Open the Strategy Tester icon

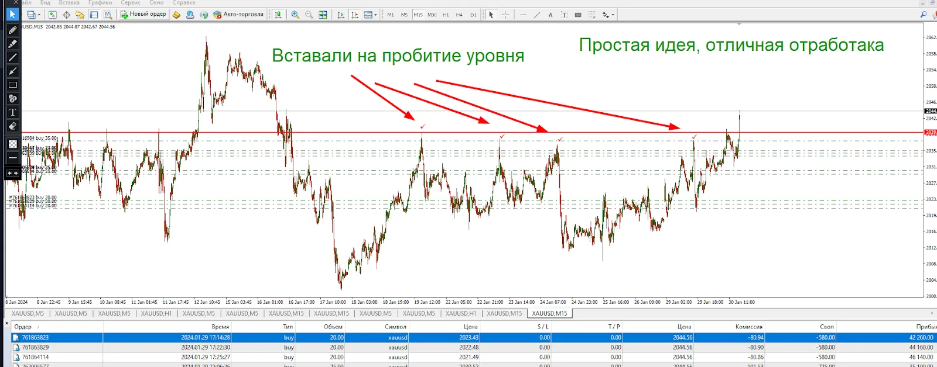pos(108,15)
